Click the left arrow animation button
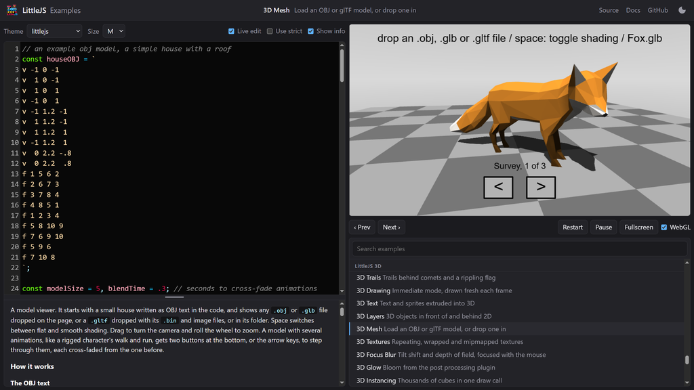Screen dimensions: 694x390 (498, 188)
